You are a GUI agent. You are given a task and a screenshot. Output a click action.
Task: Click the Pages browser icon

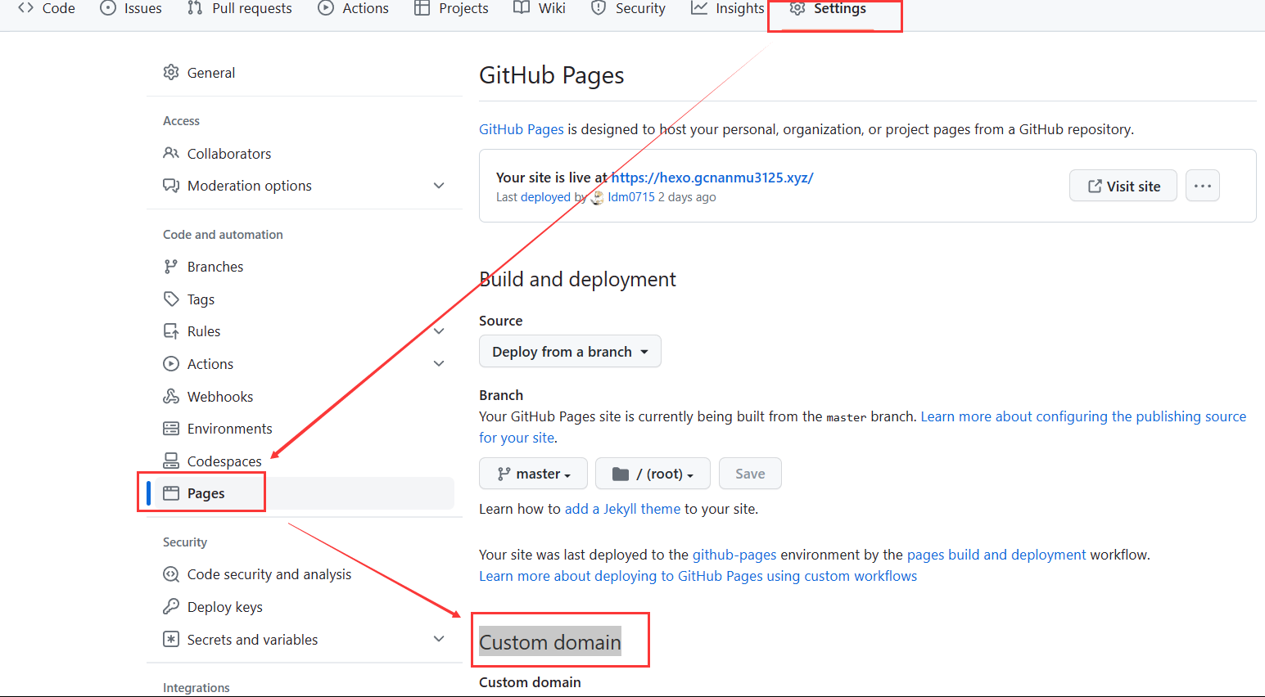171,493
